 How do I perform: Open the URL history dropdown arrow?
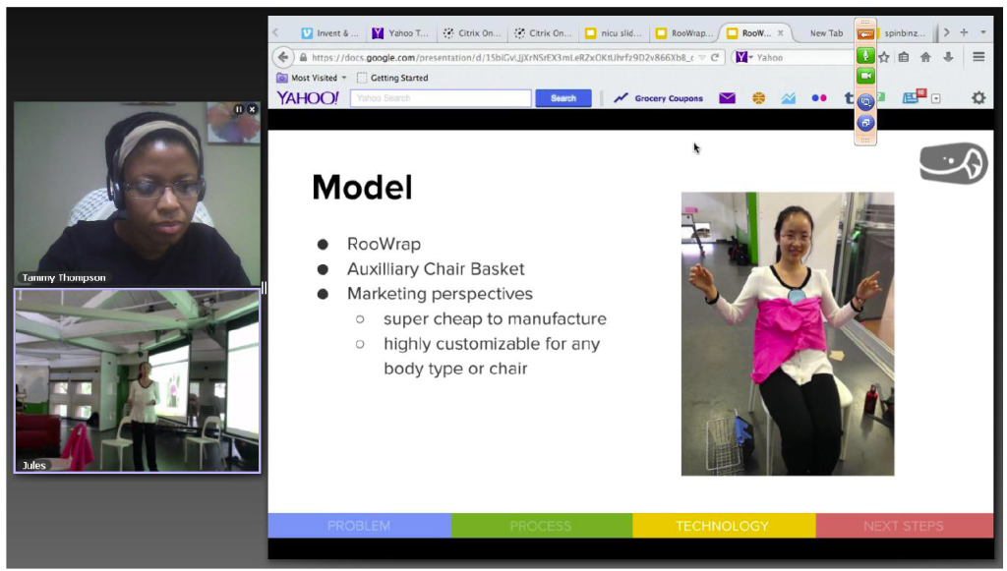point(702,57)
